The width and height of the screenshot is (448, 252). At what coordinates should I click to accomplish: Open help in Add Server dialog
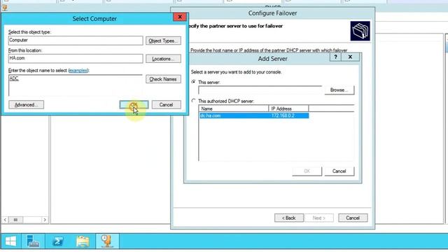(x=336, y=57)
